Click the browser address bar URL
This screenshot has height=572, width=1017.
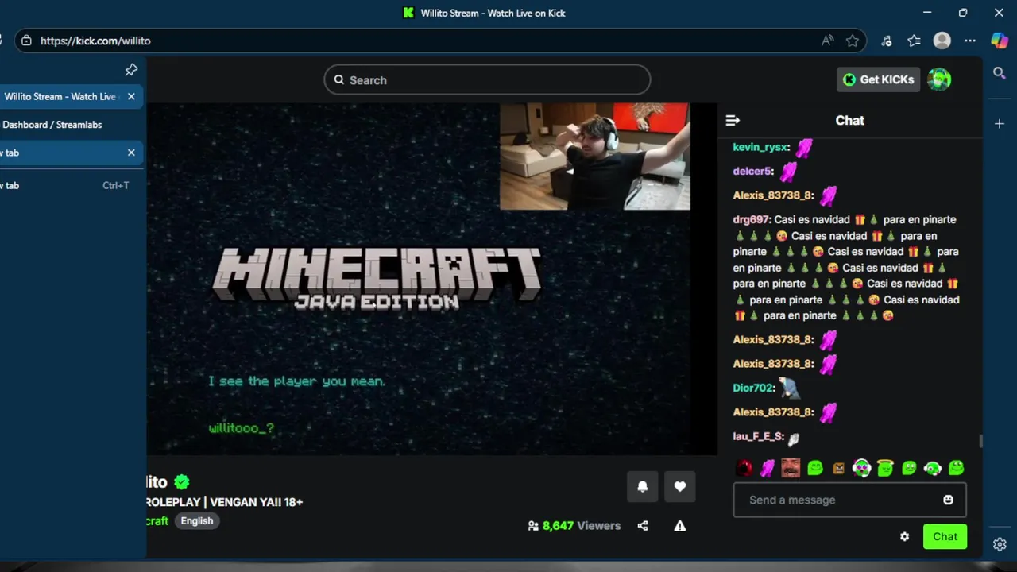click(95, 41)
